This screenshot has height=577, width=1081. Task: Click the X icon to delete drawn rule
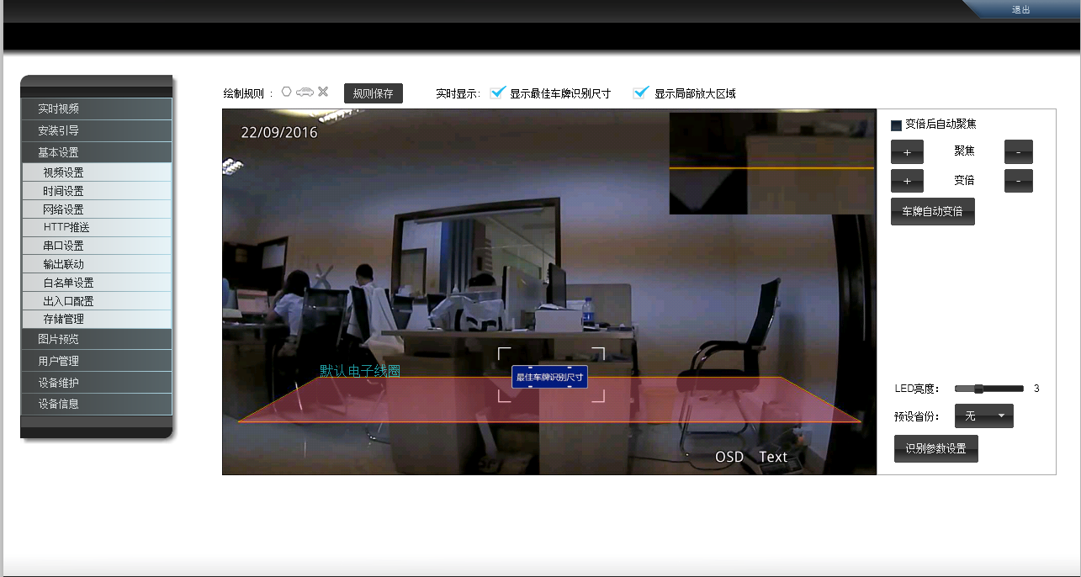pos(323,93)
